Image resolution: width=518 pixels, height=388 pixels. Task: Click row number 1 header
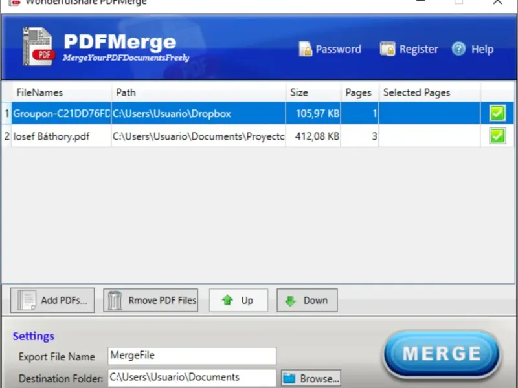pos(6,114)
